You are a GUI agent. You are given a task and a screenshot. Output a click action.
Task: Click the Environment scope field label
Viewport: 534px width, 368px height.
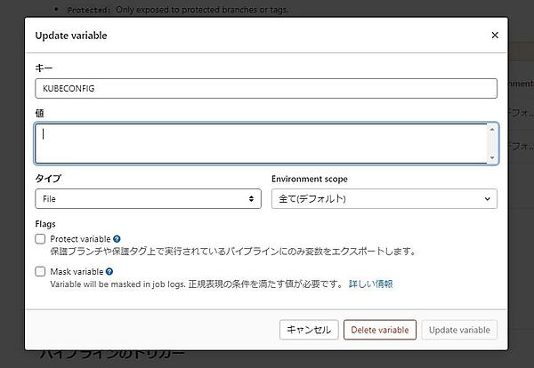309,179
